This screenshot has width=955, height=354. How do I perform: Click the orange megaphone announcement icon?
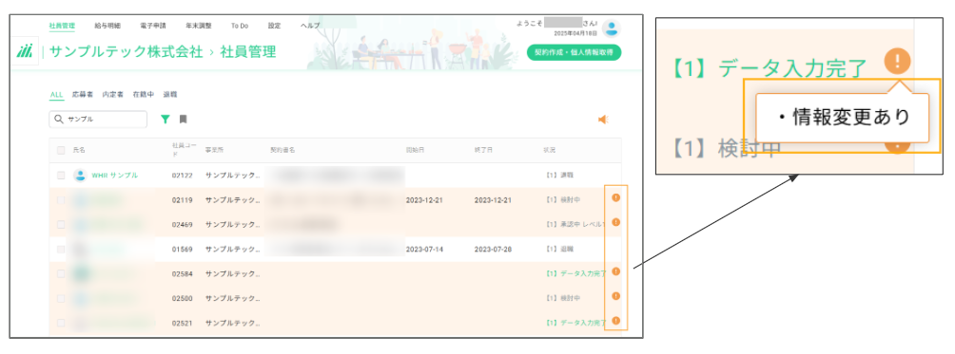[604, 120]
